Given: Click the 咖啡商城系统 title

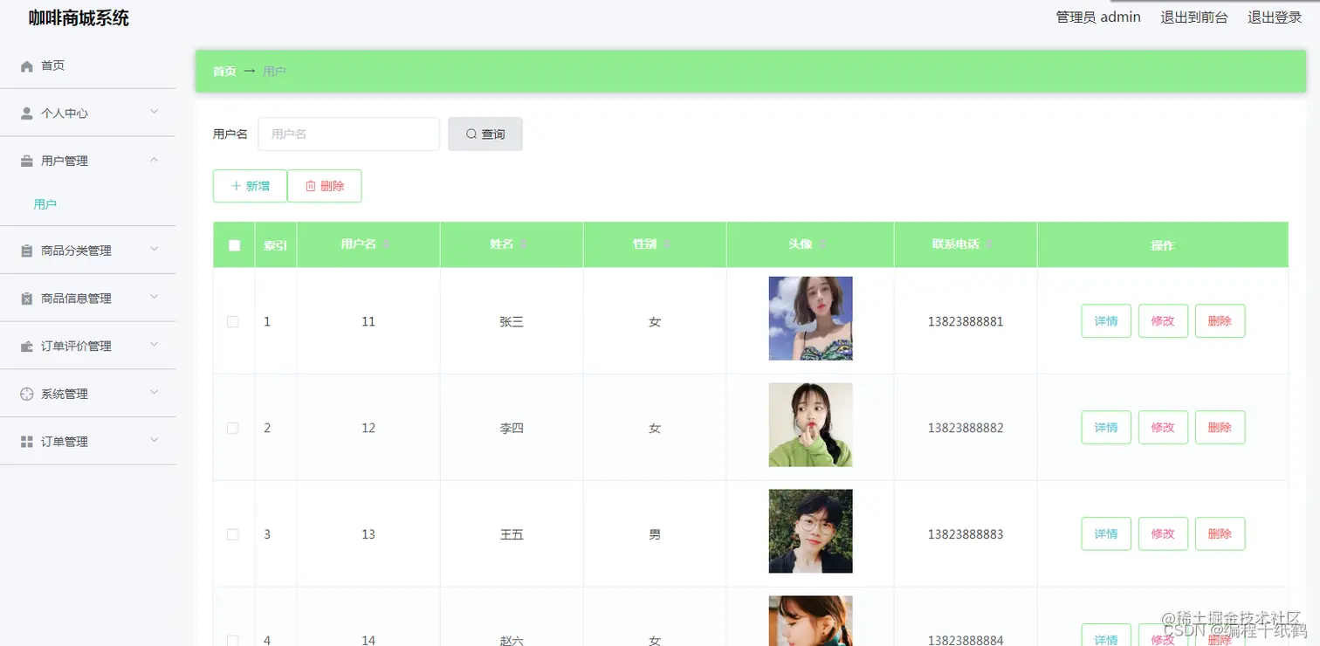Looking at the screenshot, I should [x=79, y=18].
